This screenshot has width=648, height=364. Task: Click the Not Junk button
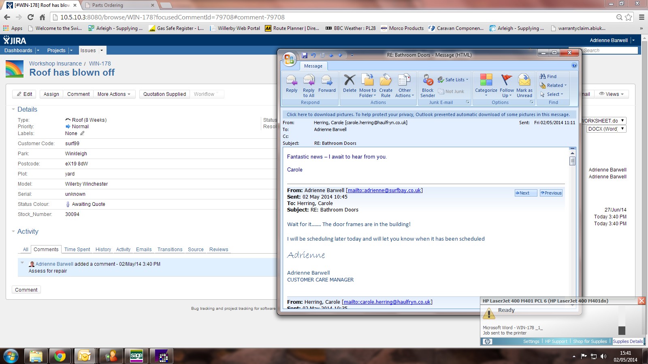point(451,91)
